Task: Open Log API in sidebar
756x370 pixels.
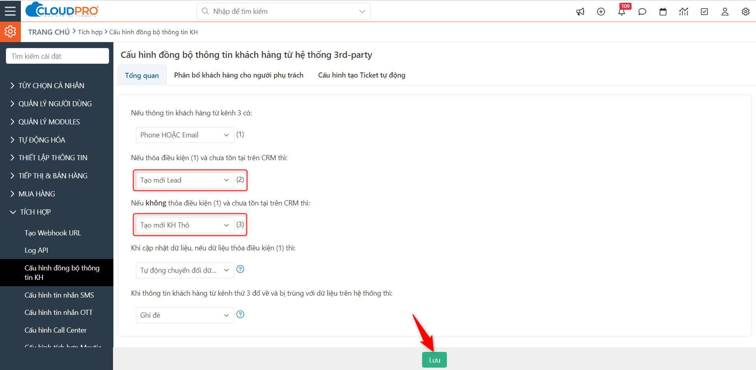Action: tap(36, 250)
